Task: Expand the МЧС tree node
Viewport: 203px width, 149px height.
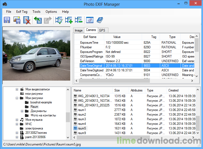Action: tap(17, 124)
